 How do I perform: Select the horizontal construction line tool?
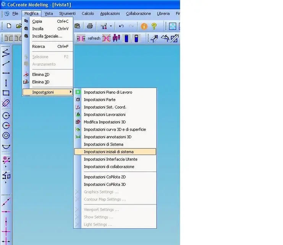6,212
